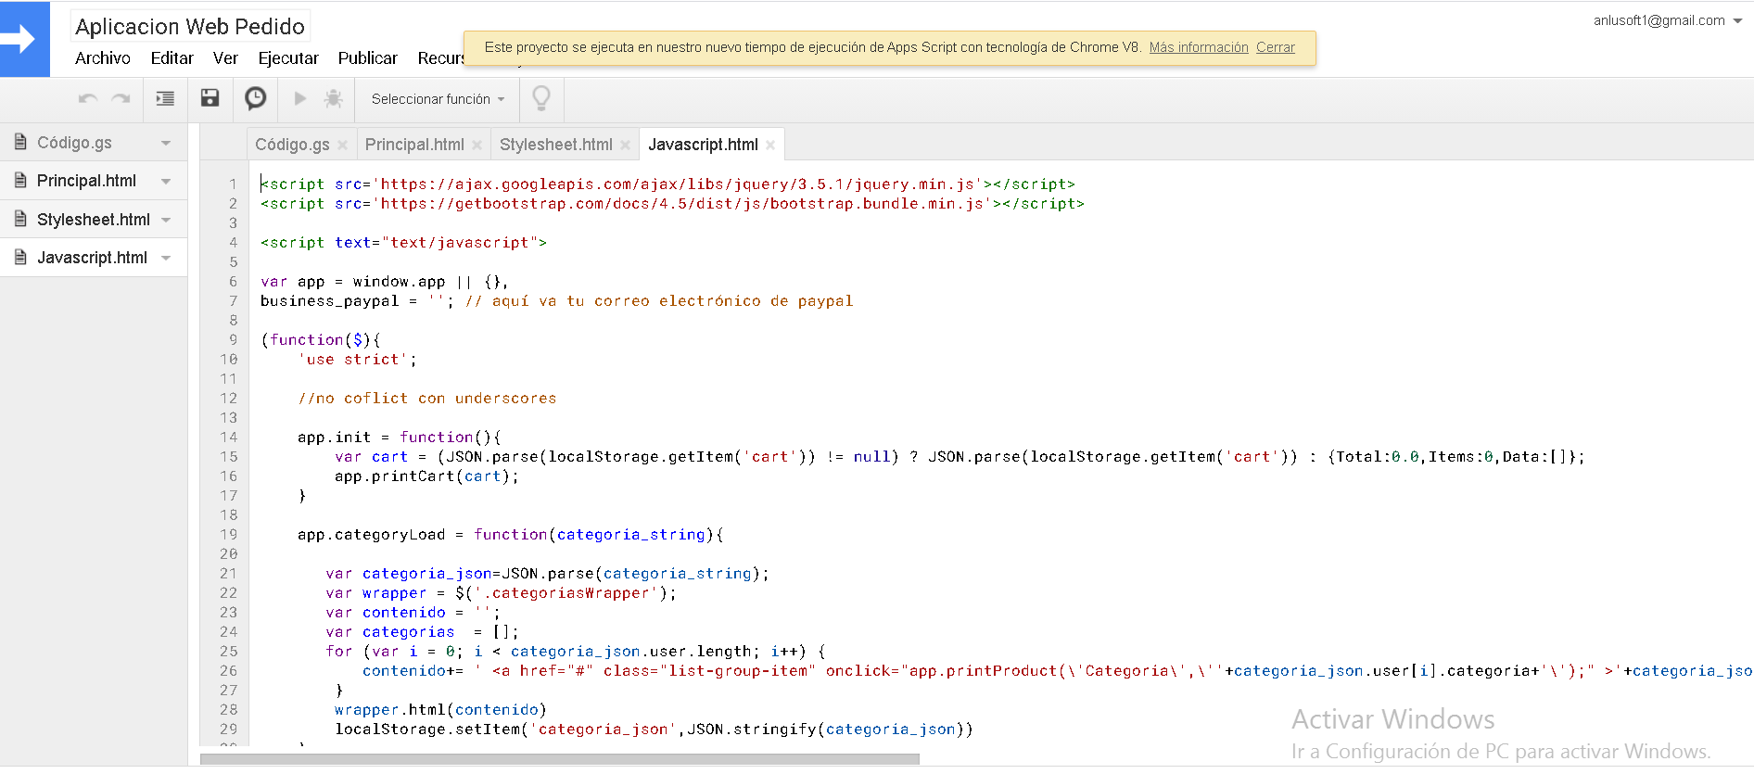This screenshot has height=774, width=1754.
Task: Close the Principal.html tab
Action: point(477,146)
